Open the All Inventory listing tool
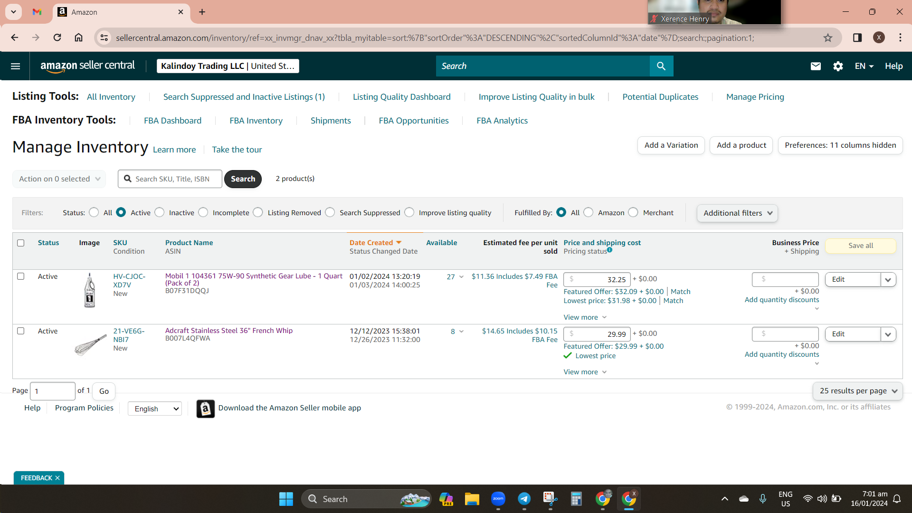Viewport: 912px width, 513px height. tap(111, 97)
